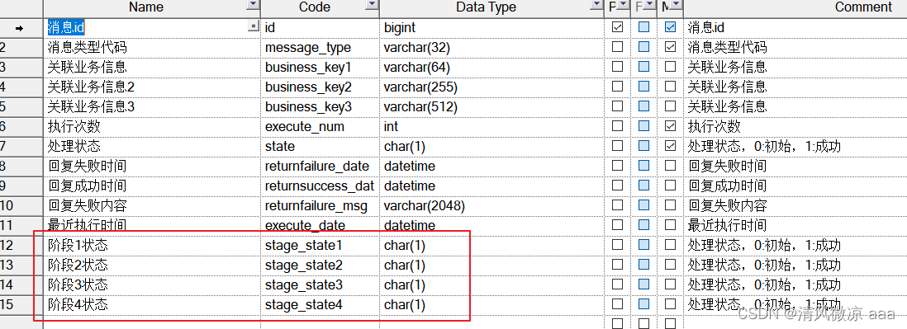Uncheck the P checkbox in the id row

(617, 26)
